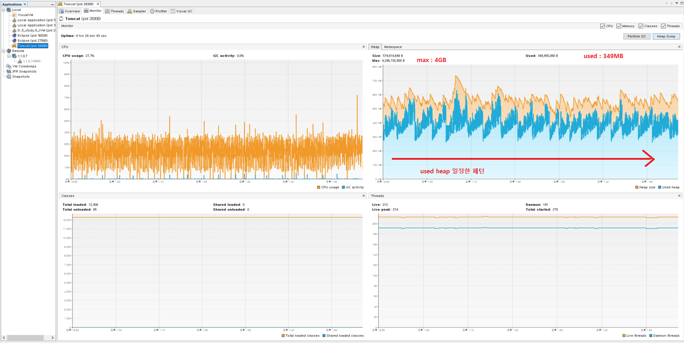
Task: Switch to the Threads tab
Action: pyautogui.click(x=114, y=11)
